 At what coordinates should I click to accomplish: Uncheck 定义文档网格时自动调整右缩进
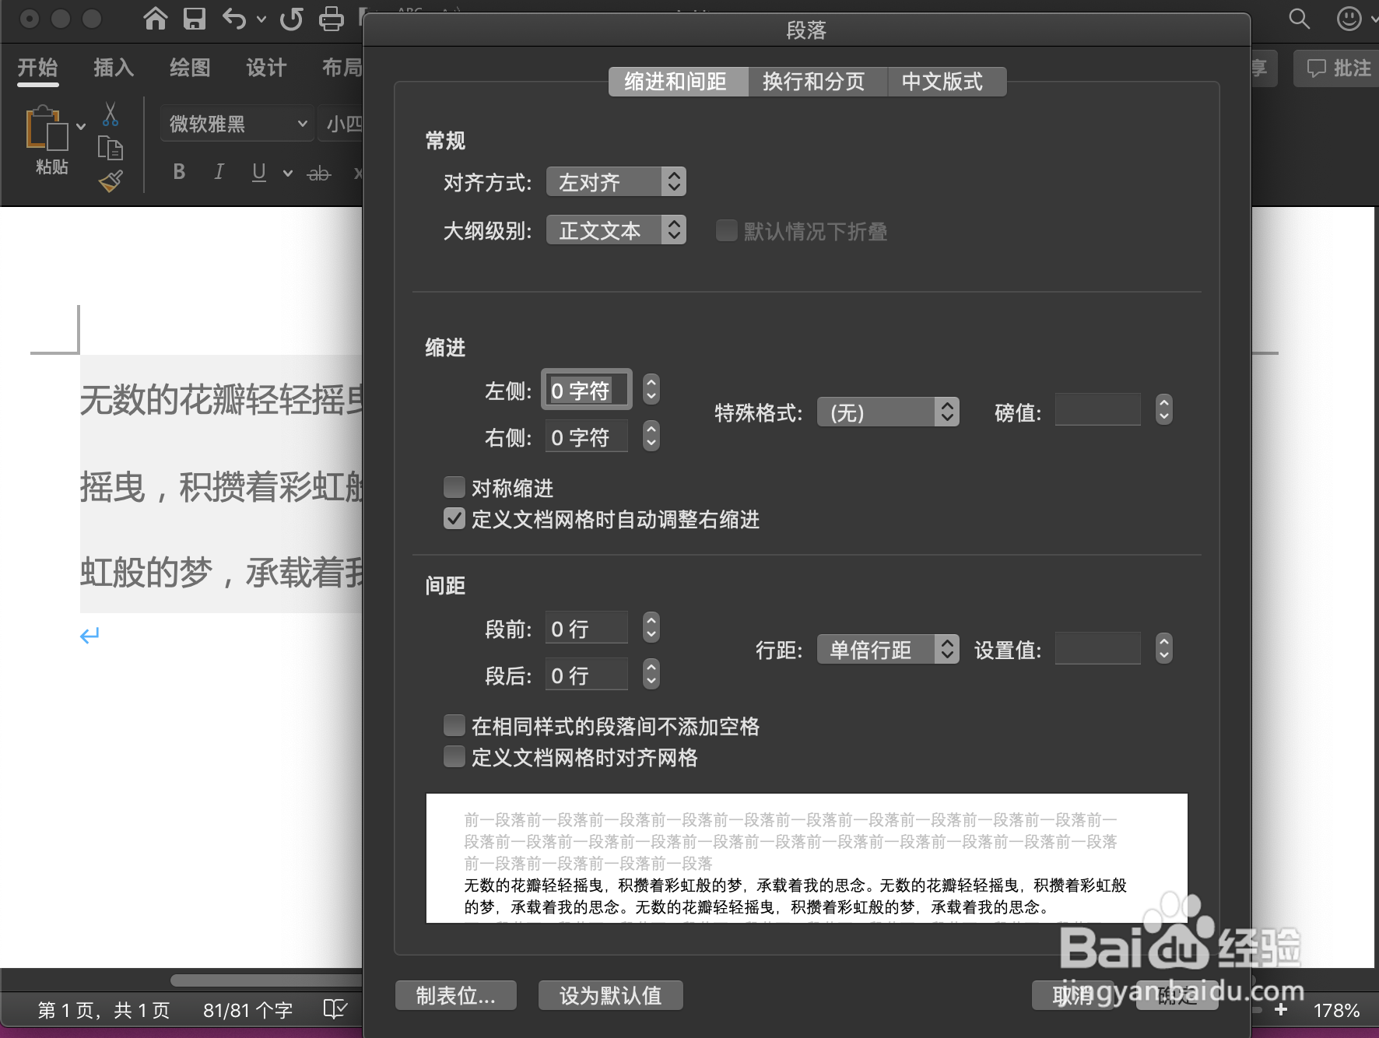454,518
